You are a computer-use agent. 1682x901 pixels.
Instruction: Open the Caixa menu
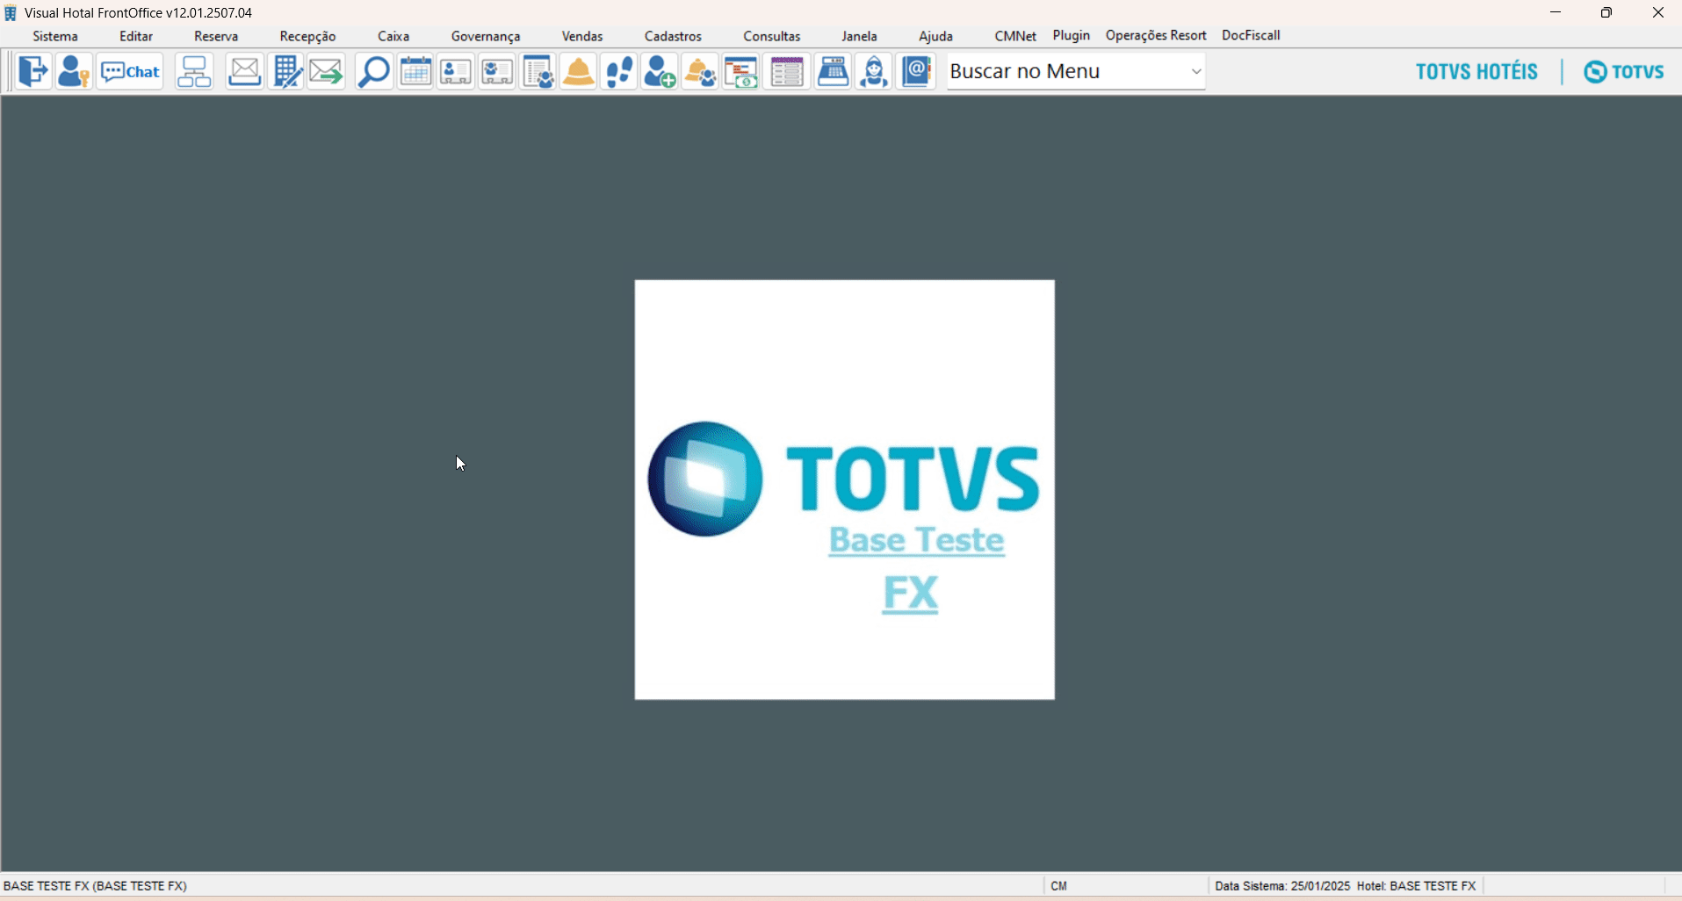(393, 36)
